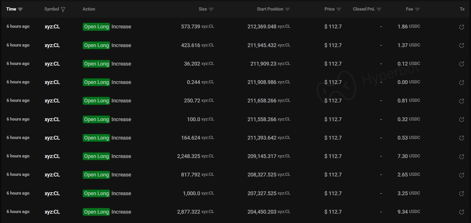Open transaction link for the 36.202 size trade
471x223 pixels.
point(461,64)
